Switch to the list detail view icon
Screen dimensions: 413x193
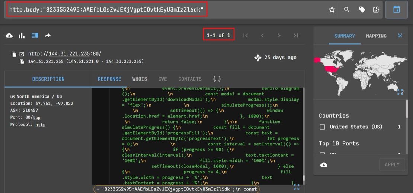[35, 36]
